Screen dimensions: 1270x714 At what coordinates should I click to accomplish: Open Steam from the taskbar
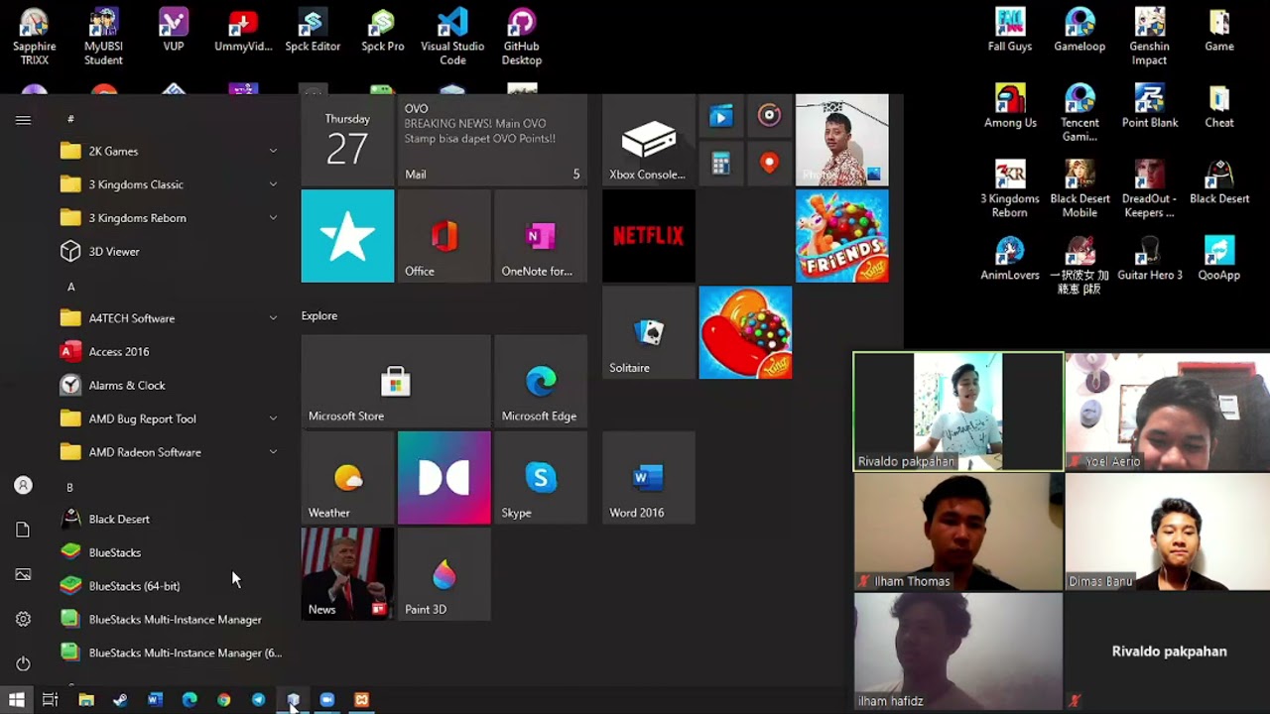point(120,700)
